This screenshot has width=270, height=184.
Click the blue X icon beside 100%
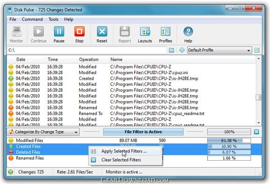click(x=256, y=132)
